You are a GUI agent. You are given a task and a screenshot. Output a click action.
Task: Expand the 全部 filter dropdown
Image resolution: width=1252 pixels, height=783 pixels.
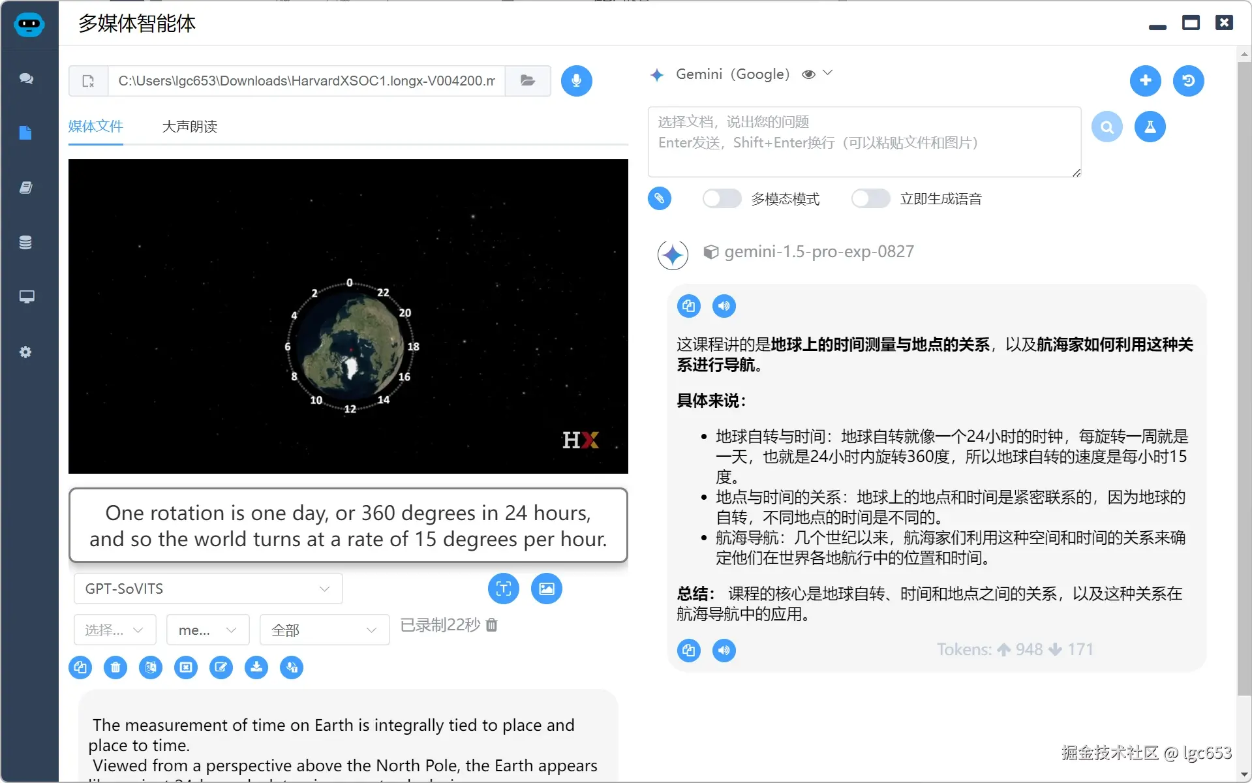click(x=324, y=630)
